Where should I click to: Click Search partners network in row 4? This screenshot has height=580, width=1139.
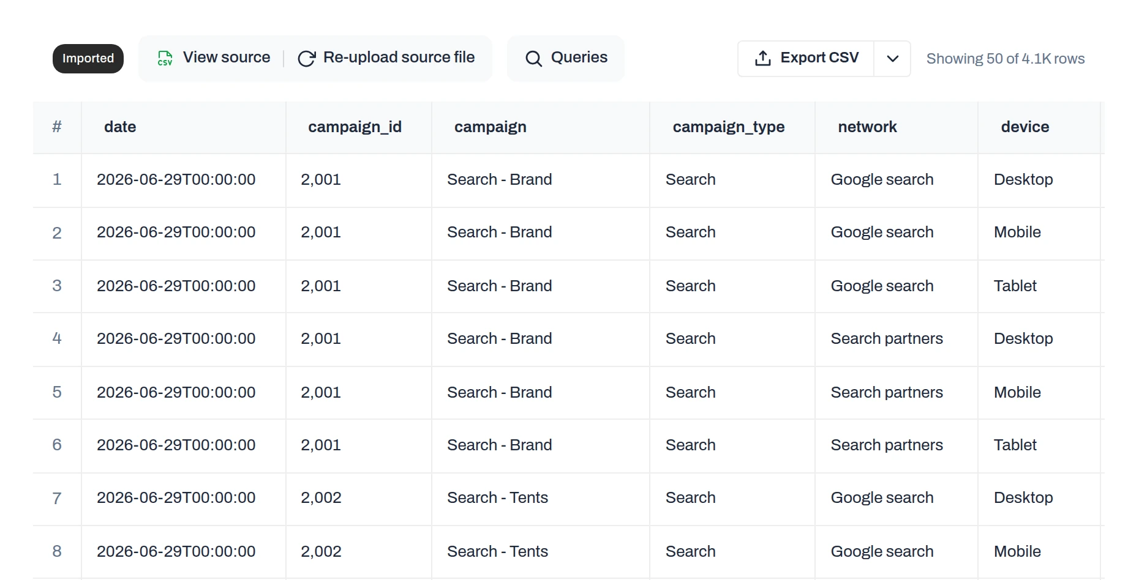coord(887,338)
